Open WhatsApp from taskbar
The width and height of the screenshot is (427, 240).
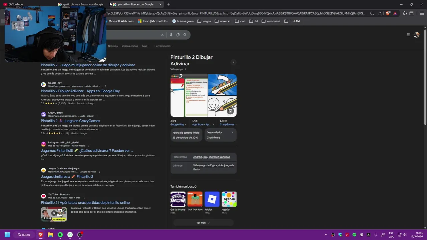coord(70,235)
